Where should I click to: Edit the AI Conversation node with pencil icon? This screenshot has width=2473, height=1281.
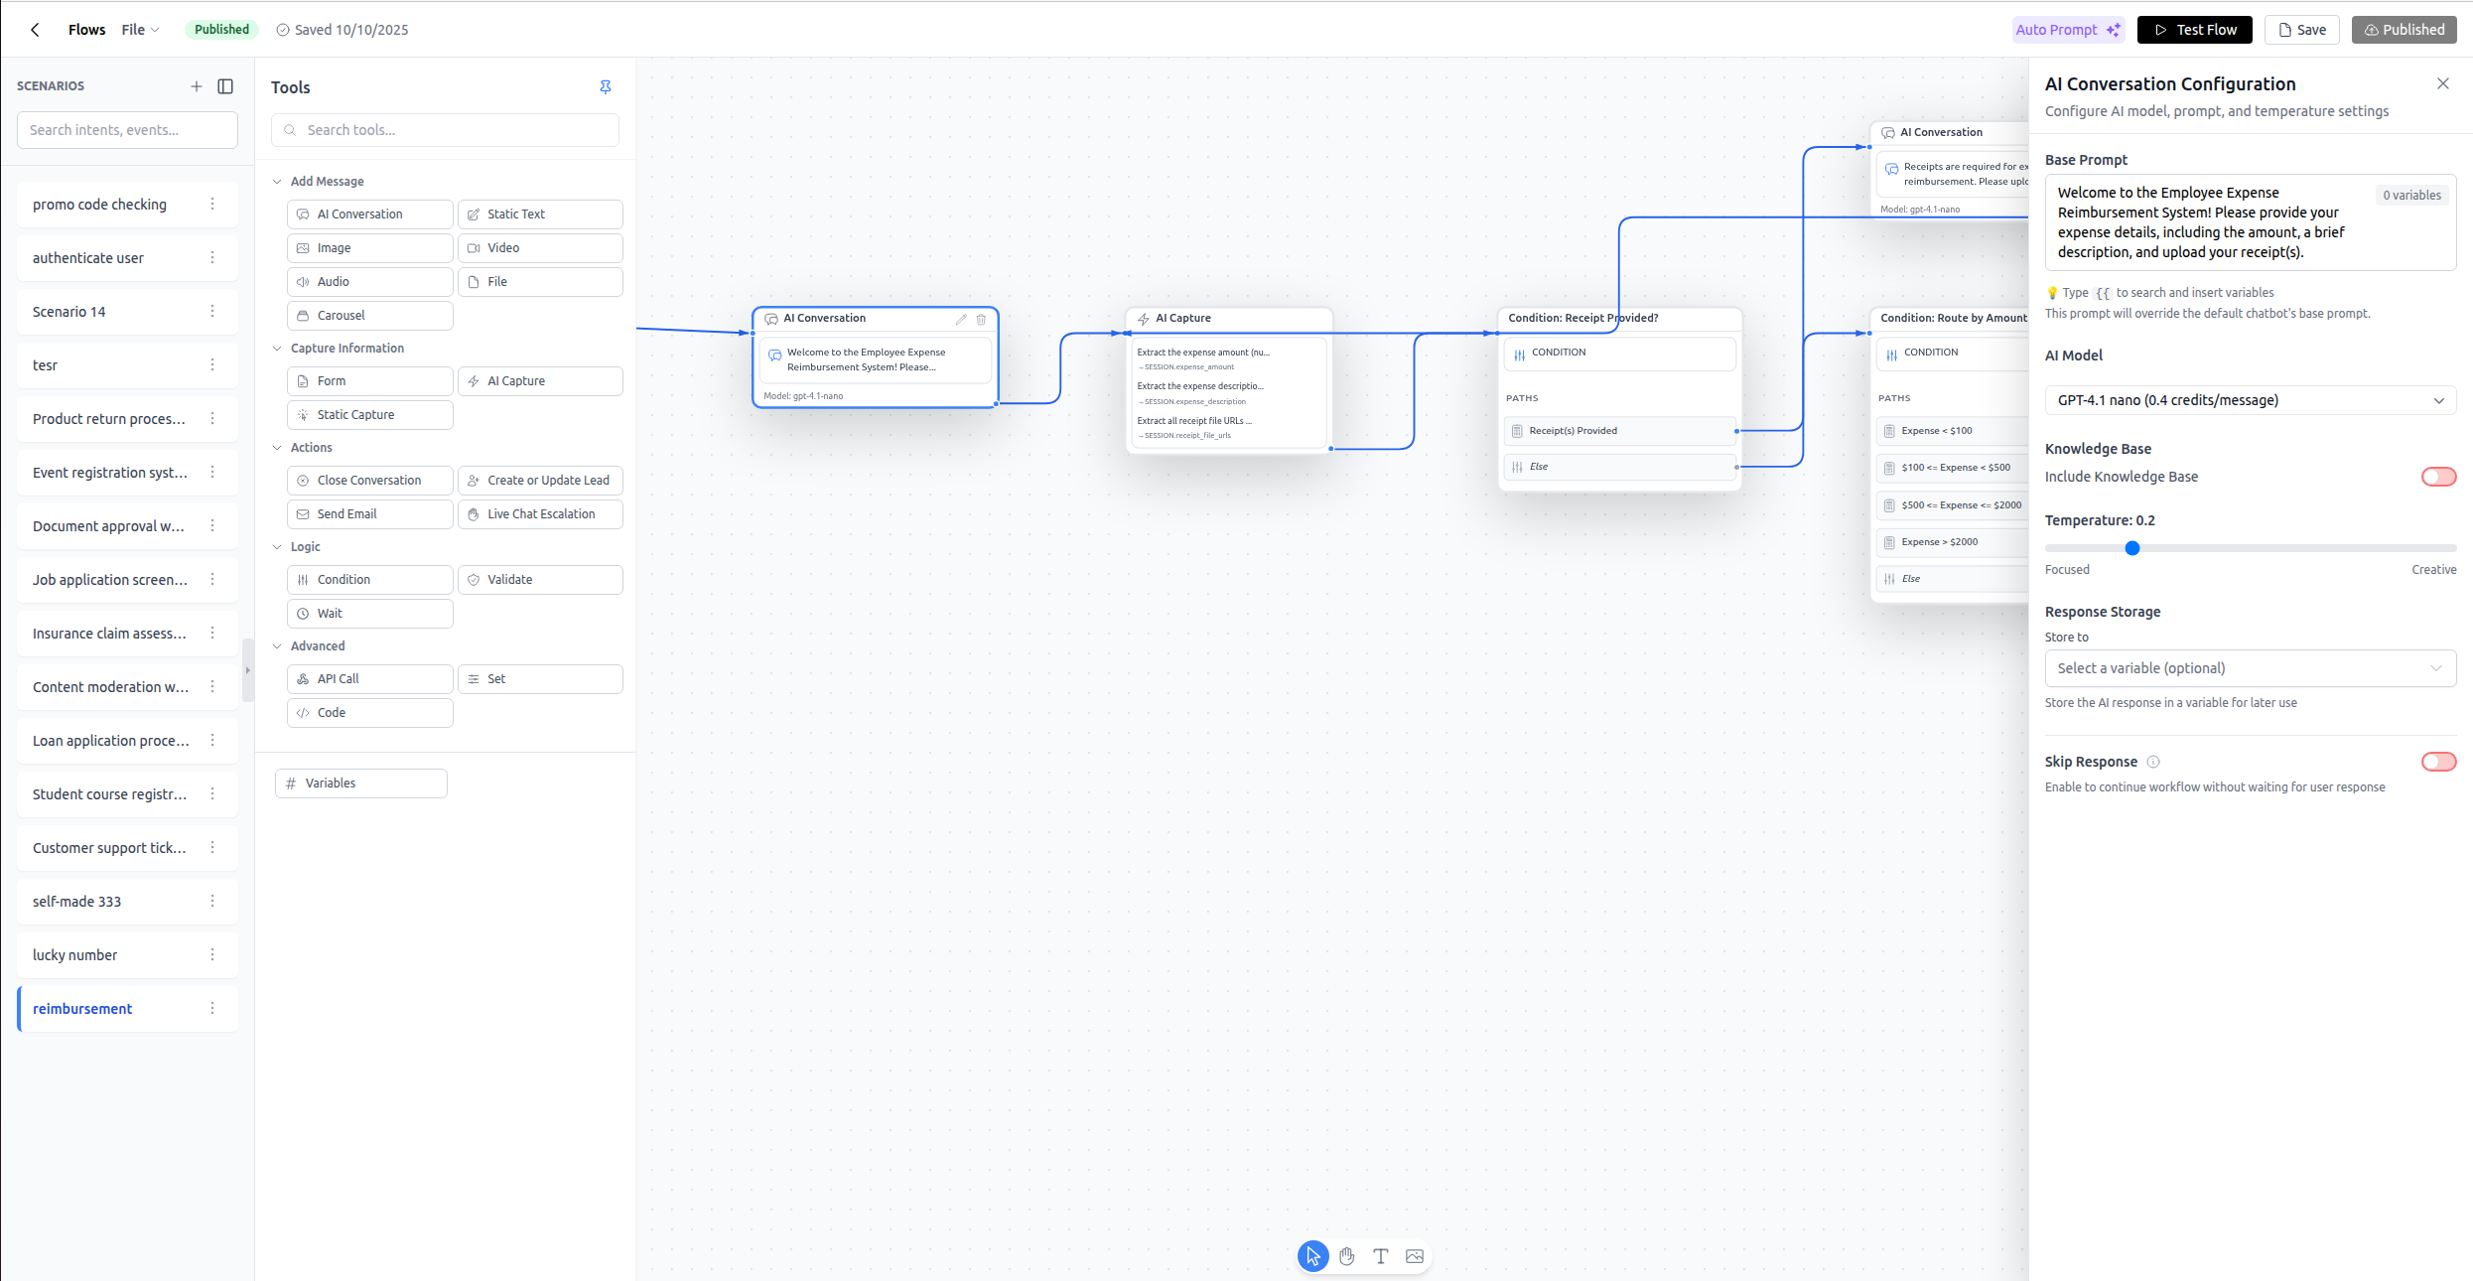pos(960,319)
